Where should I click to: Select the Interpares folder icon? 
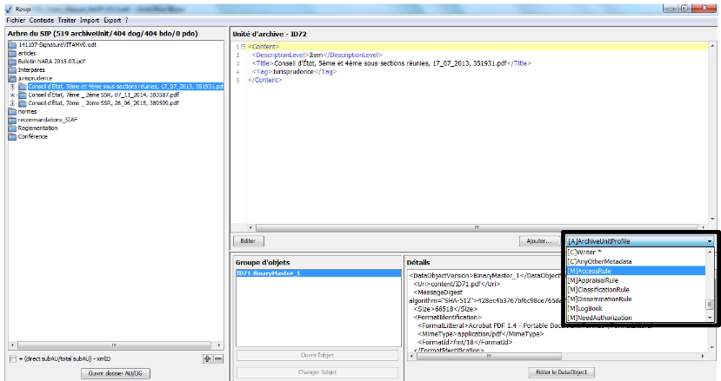tap(12, 69)
